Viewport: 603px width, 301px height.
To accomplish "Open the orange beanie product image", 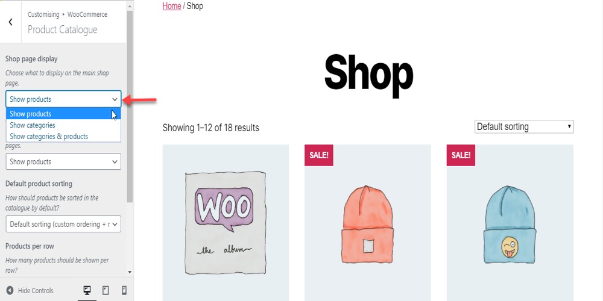I will coord(368,223).
